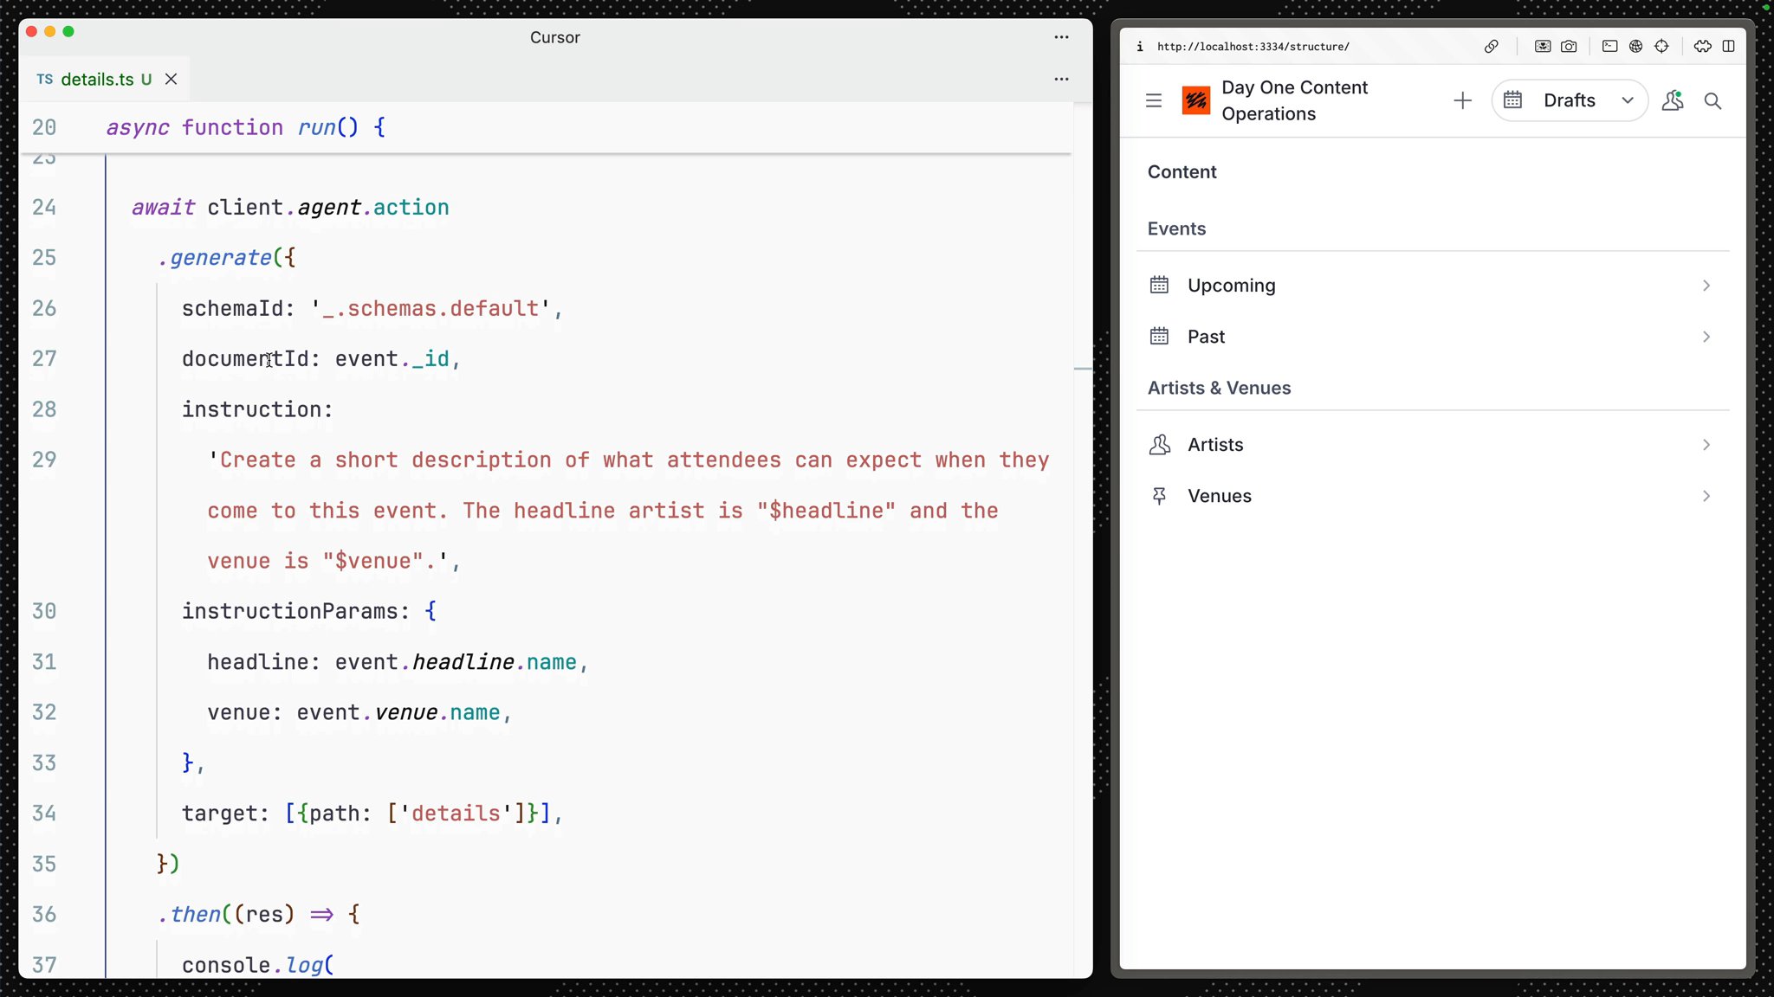Click the site info icon in the address bar
Screen dimensions: 1774x997
1140,47
